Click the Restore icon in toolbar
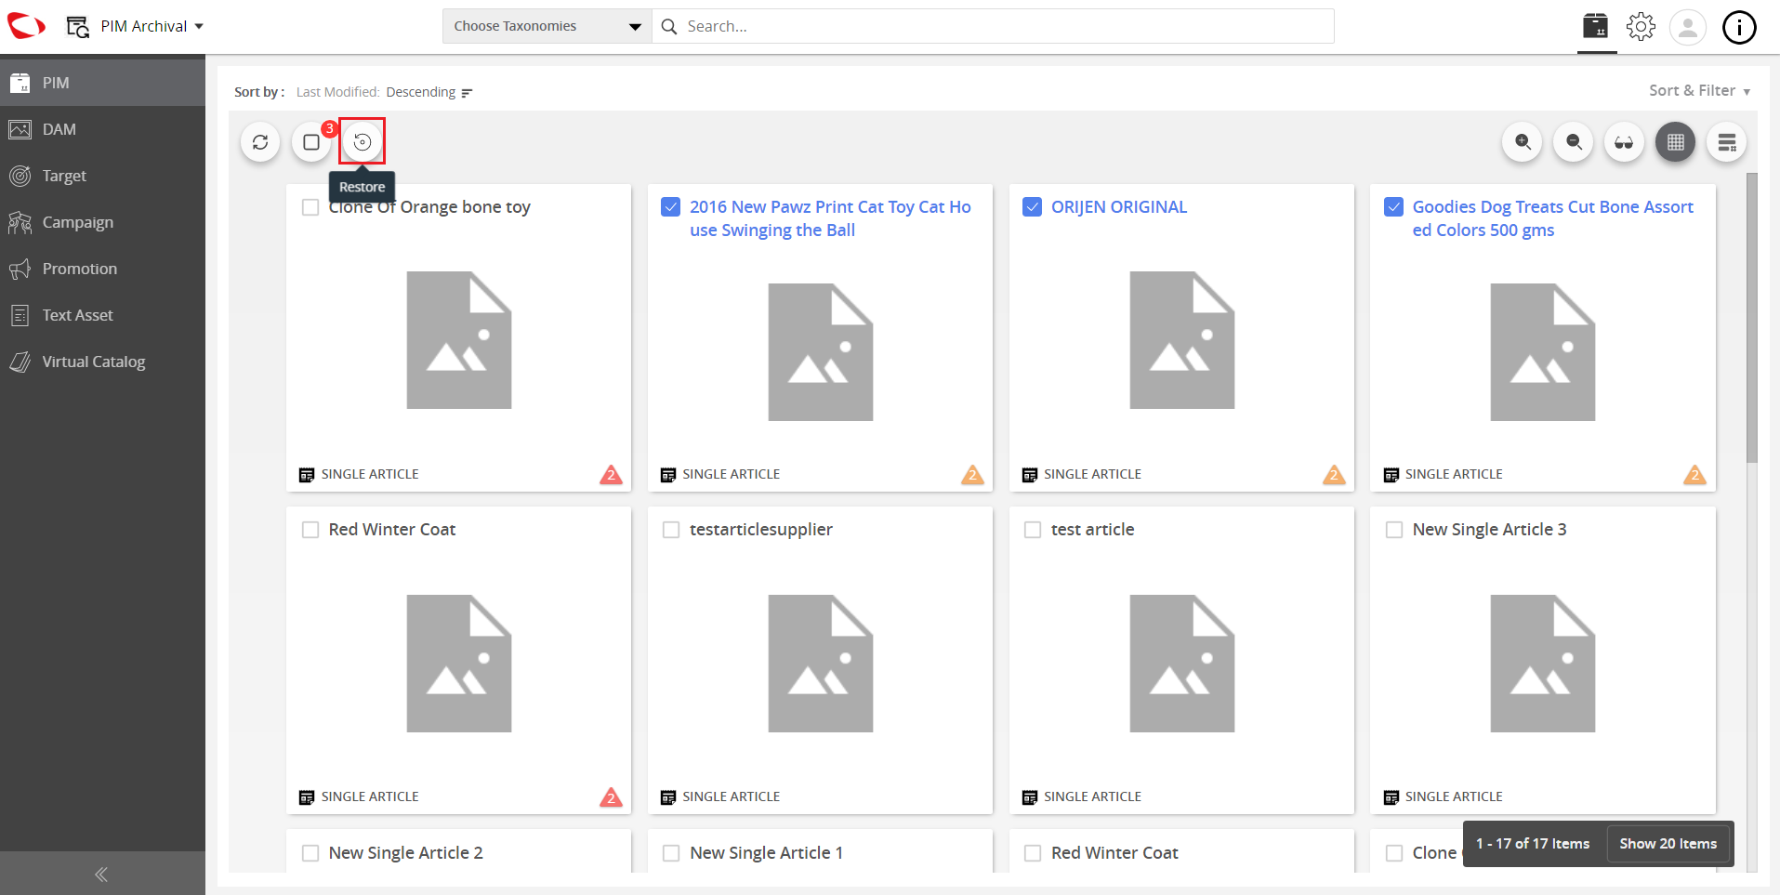 363,142
